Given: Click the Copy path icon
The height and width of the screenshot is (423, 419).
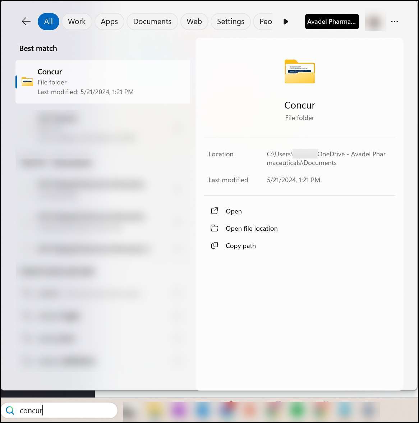Looking at the screenshot, I should click(x=214, y=245).
